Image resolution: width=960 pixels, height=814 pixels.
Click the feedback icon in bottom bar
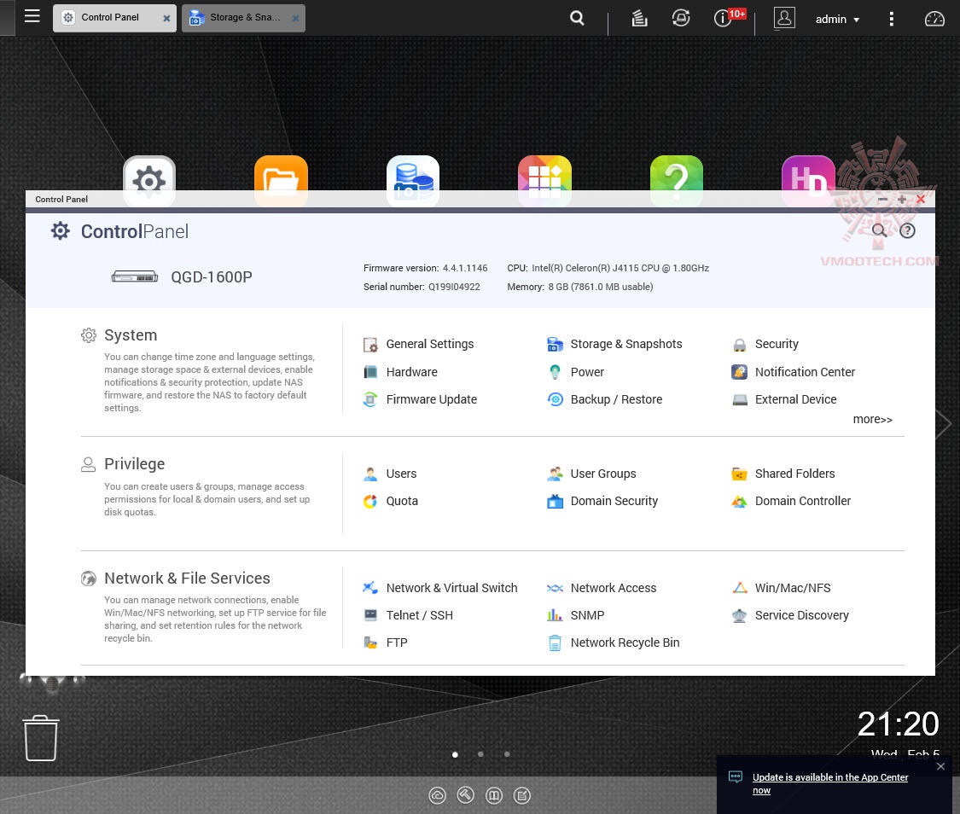522,795
